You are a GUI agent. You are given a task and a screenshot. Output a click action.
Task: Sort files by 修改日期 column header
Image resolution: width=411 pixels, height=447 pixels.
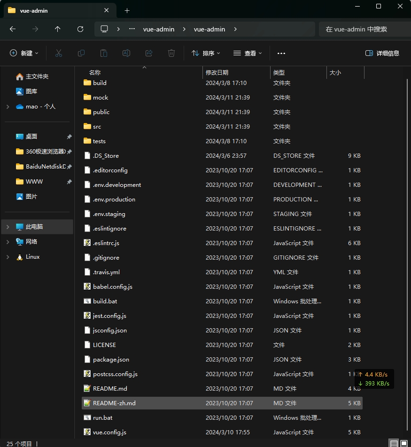(x=217, y=73)
